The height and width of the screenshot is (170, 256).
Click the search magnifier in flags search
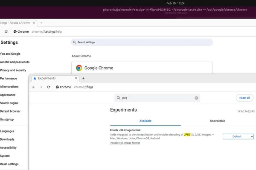pos(119,98)
